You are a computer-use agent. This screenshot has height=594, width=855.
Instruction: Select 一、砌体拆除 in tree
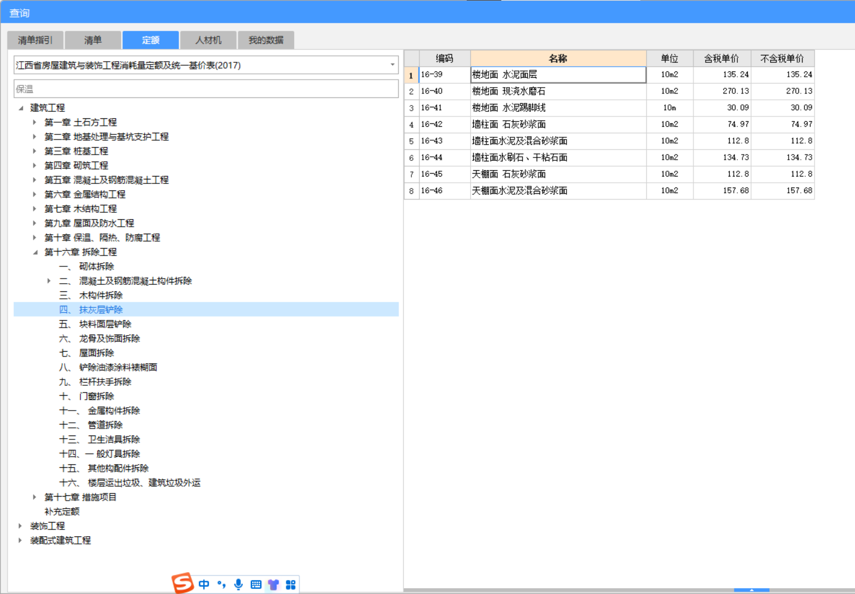87,266
